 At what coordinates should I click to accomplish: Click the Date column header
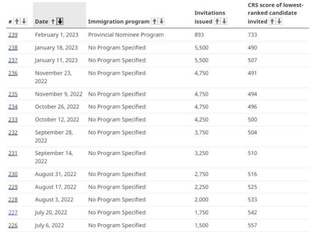[x=42, y=21]
